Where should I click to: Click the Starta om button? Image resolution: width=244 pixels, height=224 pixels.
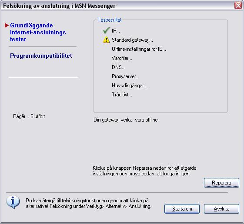click(x=182, y=209)
